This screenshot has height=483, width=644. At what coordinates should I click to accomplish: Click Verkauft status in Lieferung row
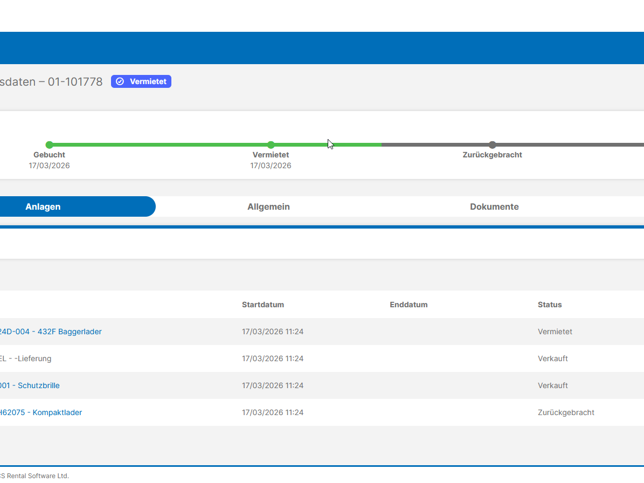pyautogui.click(x=553, y=358)
